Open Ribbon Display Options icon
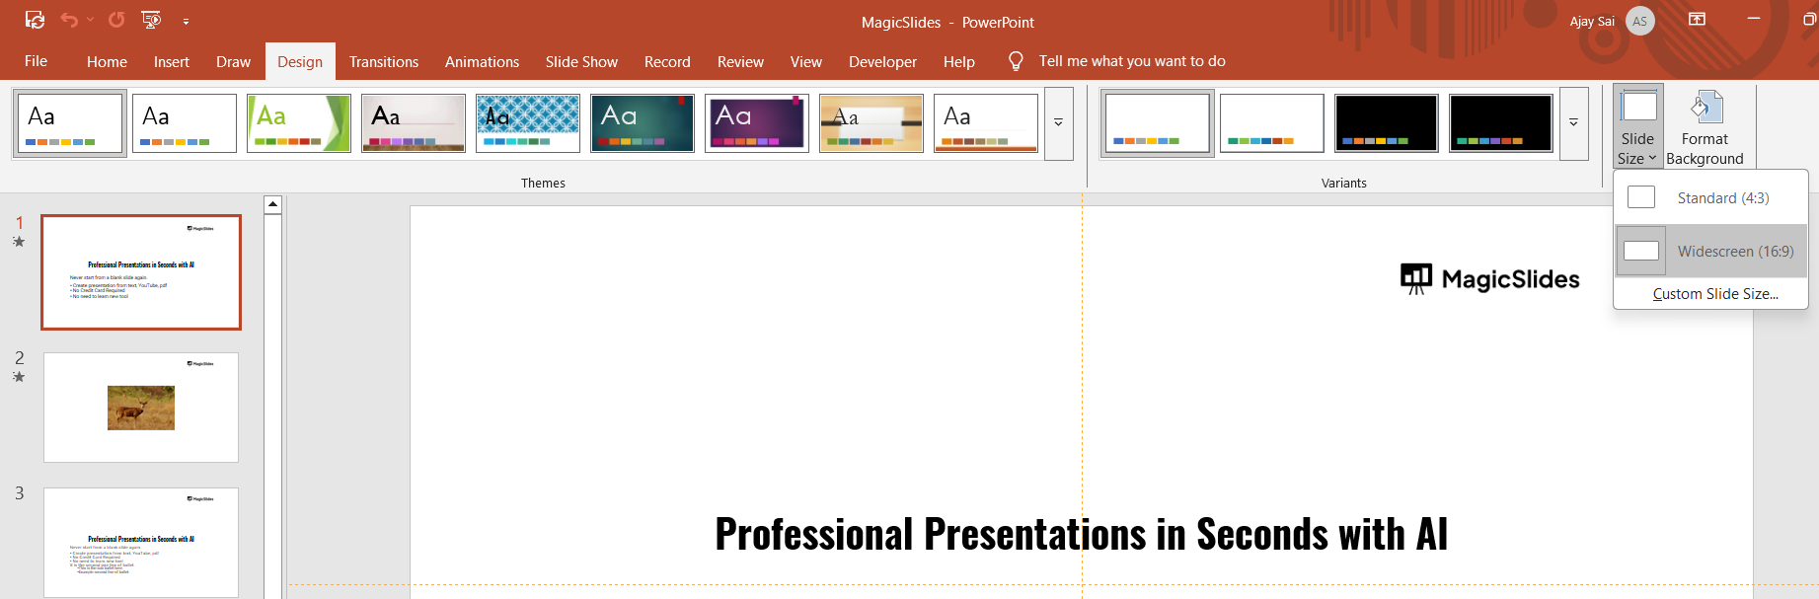This screenshot has height=599, width=1819. coord(1698,20)
